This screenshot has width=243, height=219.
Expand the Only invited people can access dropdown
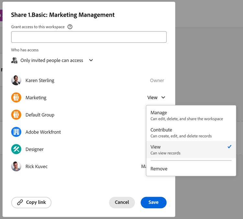tap(91, 60)
